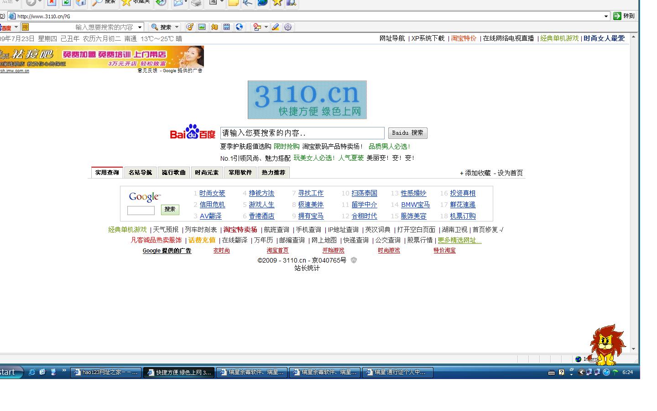Image resolution: width=657 pixels, height=411 pixels.
Task: Switch to the 常用软件 tab
Action: tap(240, 173)
